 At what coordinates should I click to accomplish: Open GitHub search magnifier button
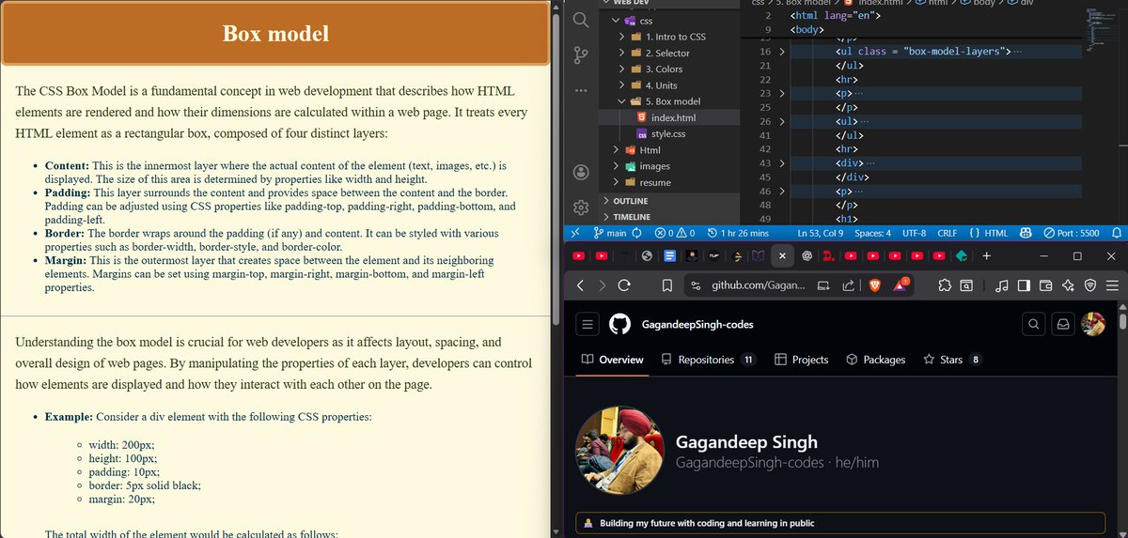[1033, 325]
